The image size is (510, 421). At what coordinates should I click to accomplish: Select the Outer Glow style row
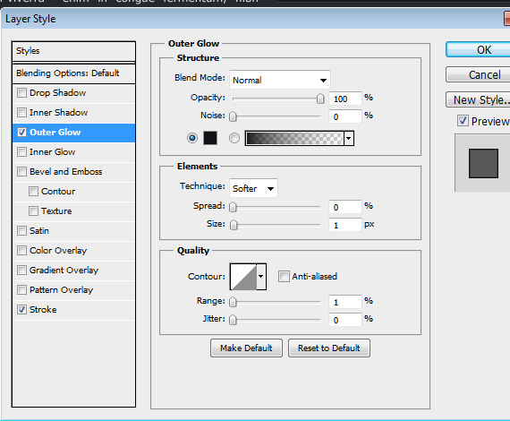coord(74,133)
